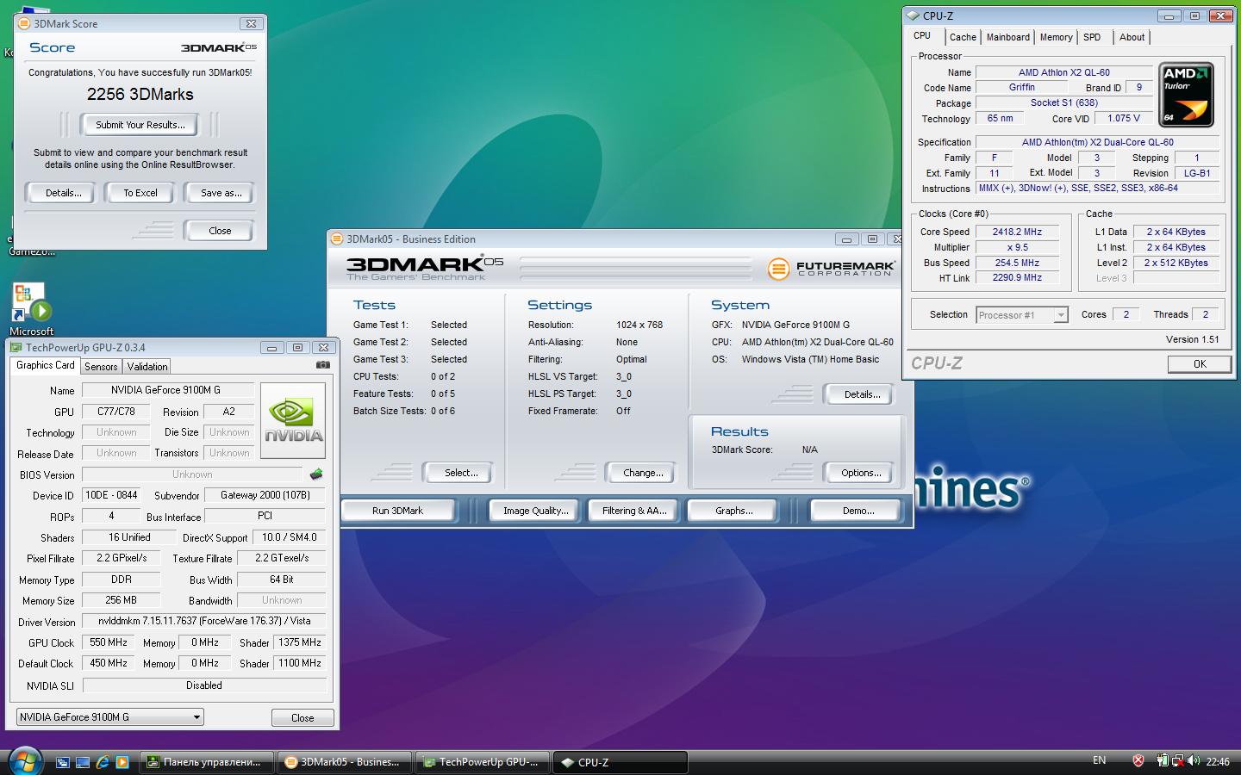Click the red security shield tray icon
The height and width of the screenshot is (775, 1241).
[1138, 760]
